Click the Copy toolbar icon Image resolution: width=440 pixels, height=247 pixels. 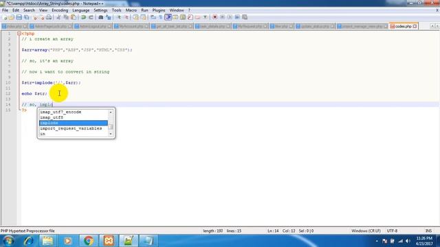(x=66, y=17)
